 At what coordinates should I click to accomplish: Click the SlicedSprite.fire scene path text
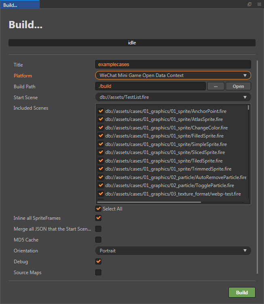pyautogui.click(x=165, y=152)
